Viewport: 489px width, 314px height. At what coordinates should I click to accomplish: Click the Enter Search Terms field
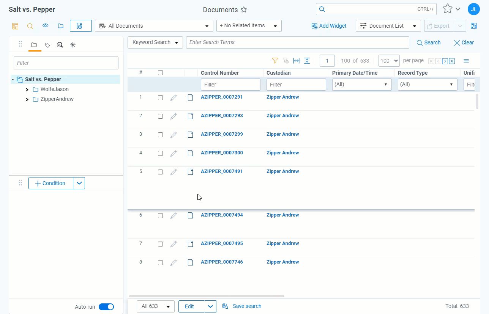tap(297, 42)
